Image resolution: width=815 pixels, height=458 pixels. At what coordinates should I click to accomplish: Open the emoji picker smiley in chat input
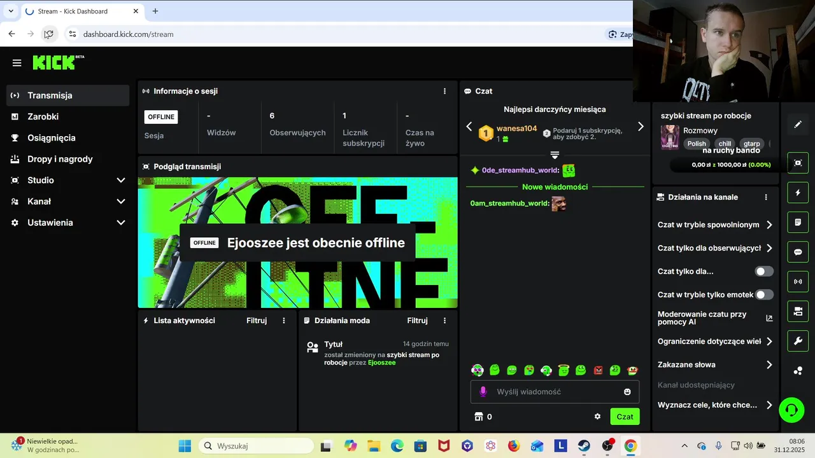627,392
